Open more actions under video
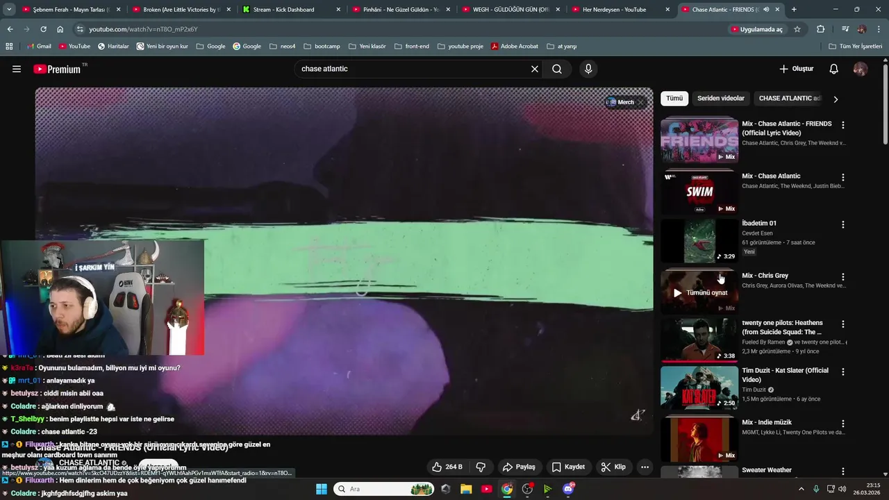The image size is (889, 500). click(645, 467)
